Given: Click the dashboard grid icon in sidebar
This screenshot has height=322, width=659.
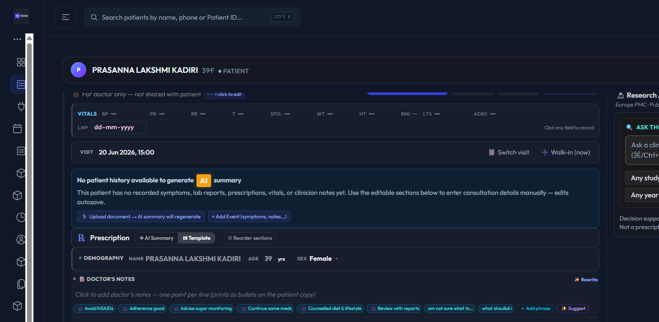Looking at the screenshot, I should [21, 63].
